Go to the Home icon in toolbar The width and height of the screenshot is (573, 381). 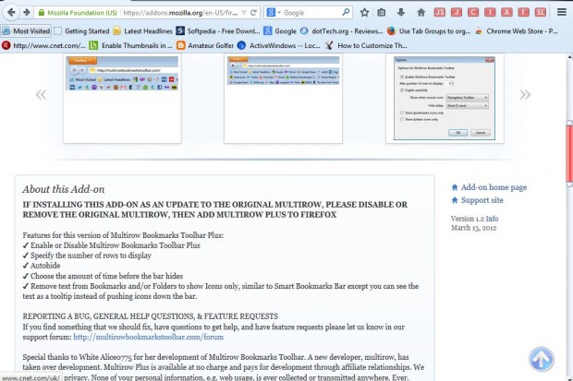[421, 12]
